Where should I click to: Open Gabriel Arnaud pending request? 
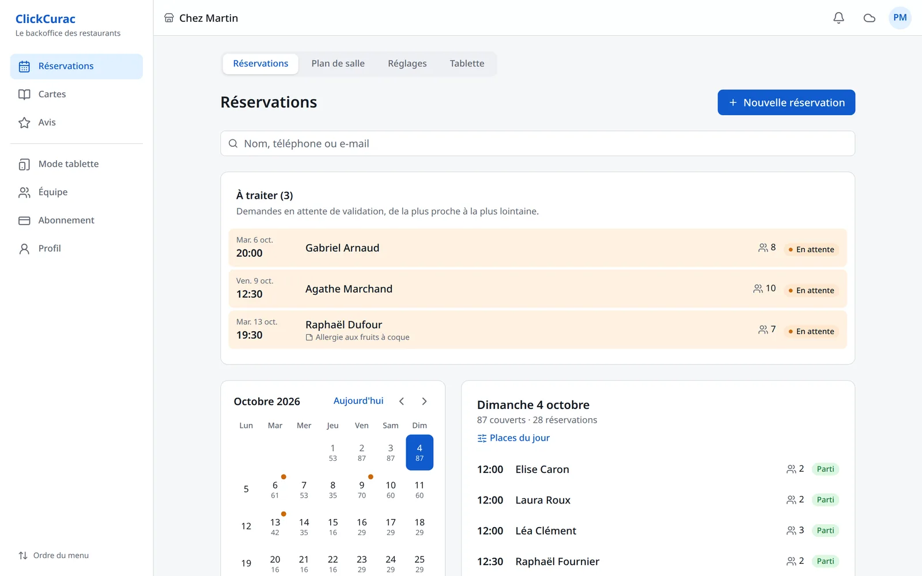pos(538,248)
